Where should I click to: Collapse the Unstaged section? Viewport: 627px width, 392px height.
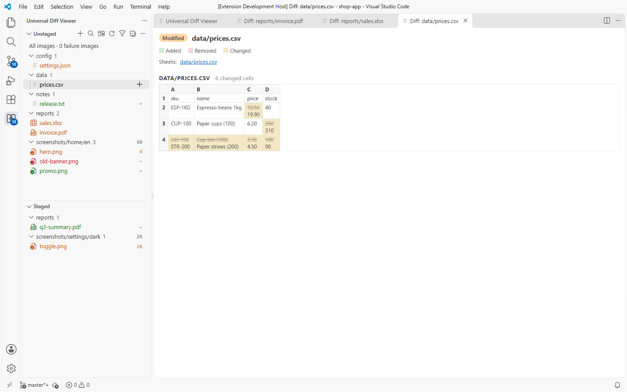coord(29,34)
